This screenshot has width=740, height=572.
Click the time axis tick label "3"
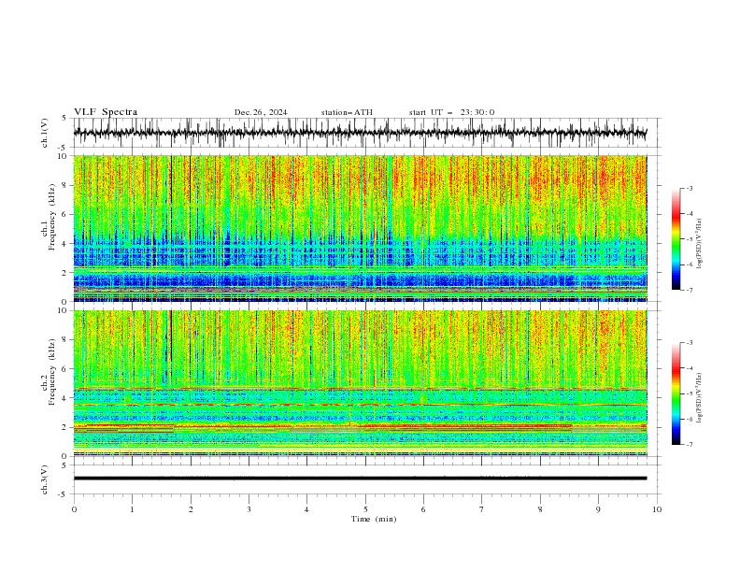pyautogui.click(x=249, y=509)
